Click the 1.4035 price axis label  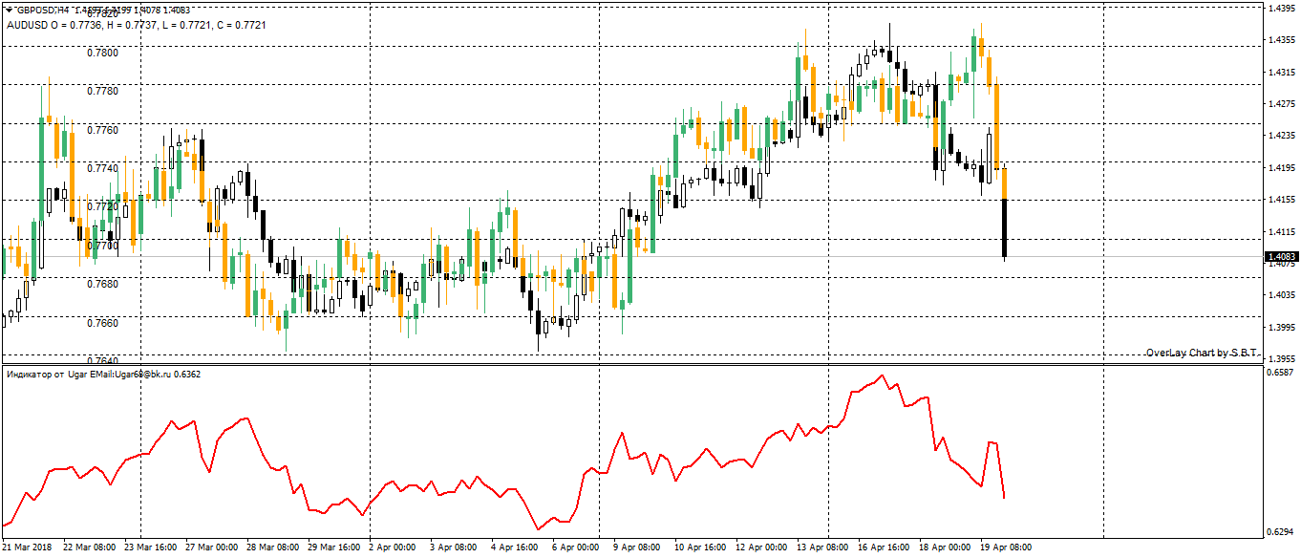(1280, 295)
